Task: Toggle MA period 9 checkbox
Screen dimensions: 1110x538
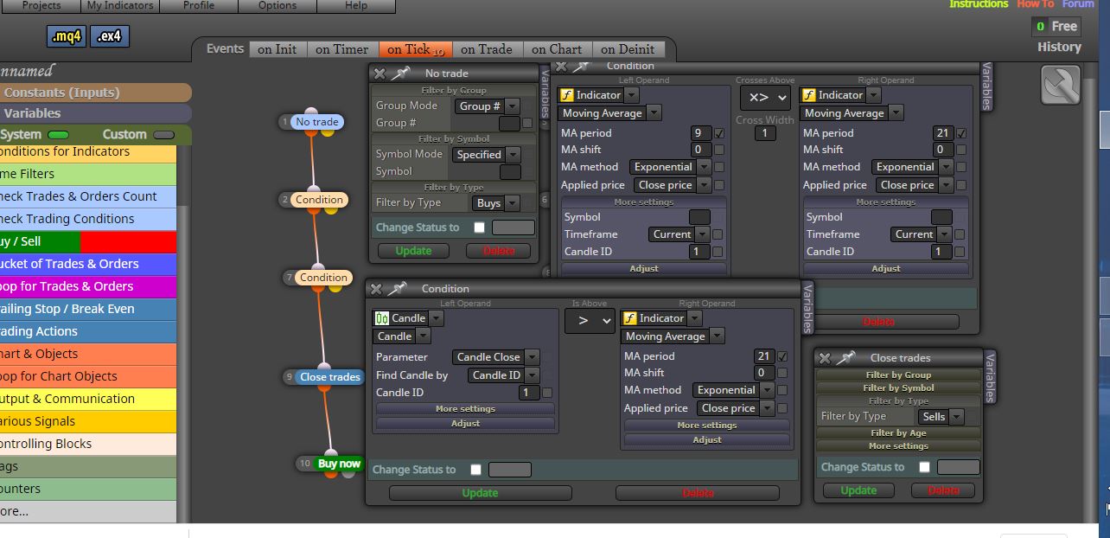Action: (x=719, y=133)
